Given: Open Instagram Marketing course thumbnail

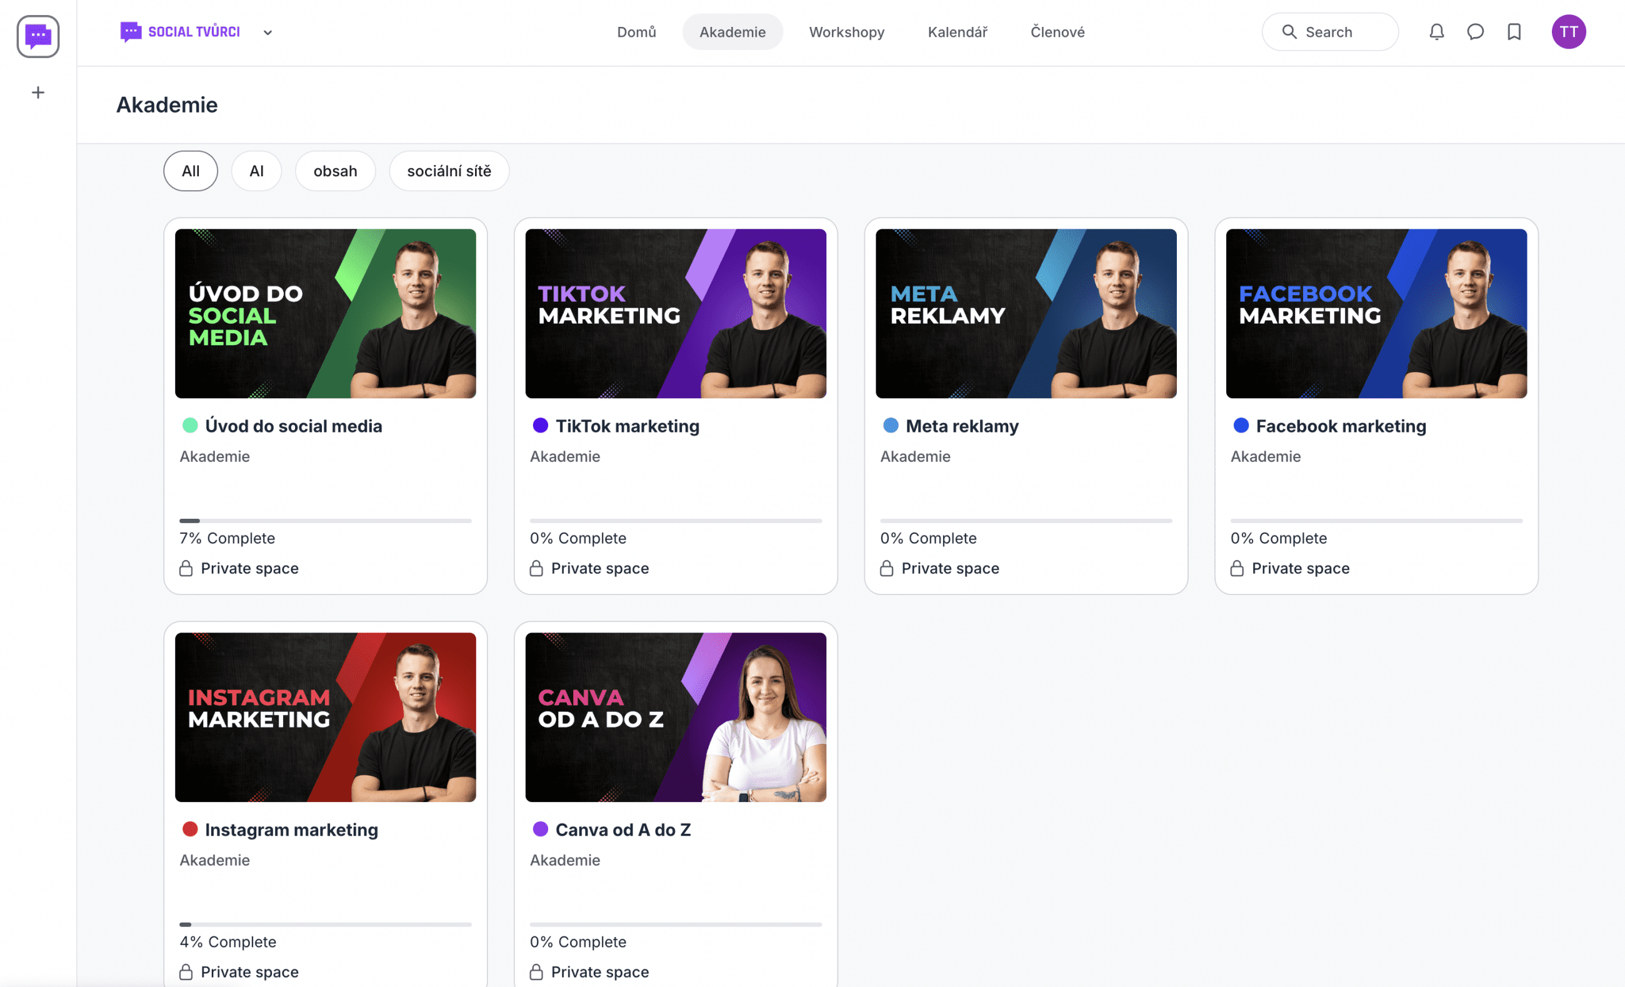Looking at the screenshot, I should [325, 717].
